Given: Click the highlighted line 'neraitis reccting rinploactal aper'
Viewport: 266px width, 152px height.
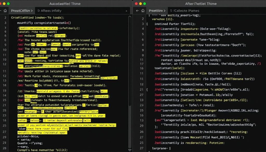Looking at the screenshot, I should 42,133.
